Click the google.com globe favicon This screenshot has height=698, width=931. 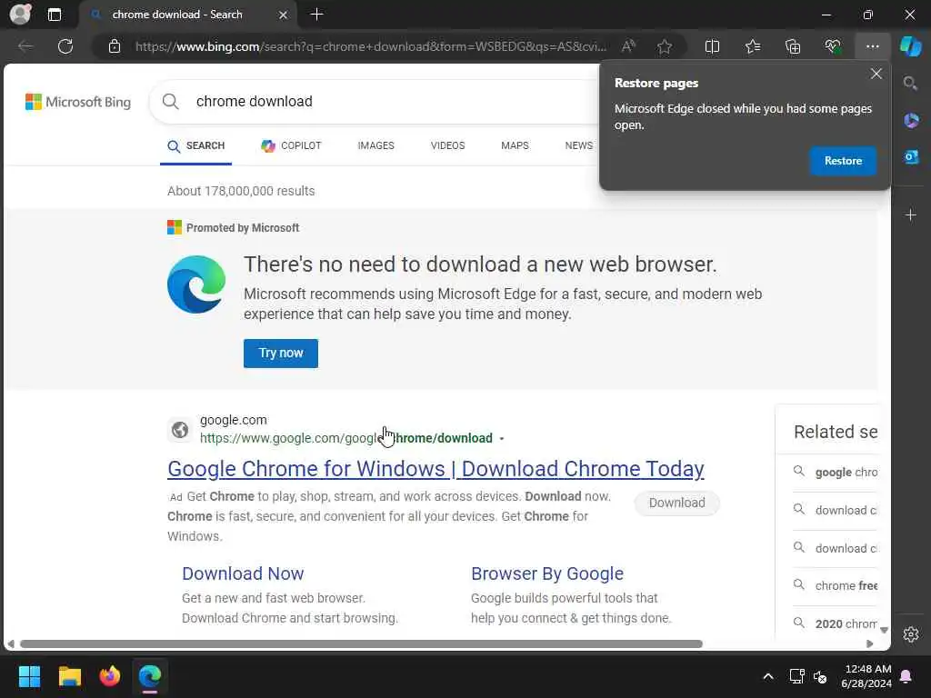point(180,429)
